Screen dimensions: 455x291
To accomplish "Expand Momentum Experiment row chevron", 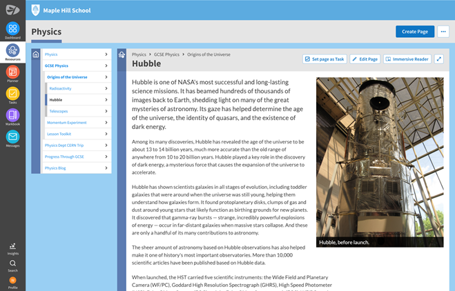I will click(106, 123).
